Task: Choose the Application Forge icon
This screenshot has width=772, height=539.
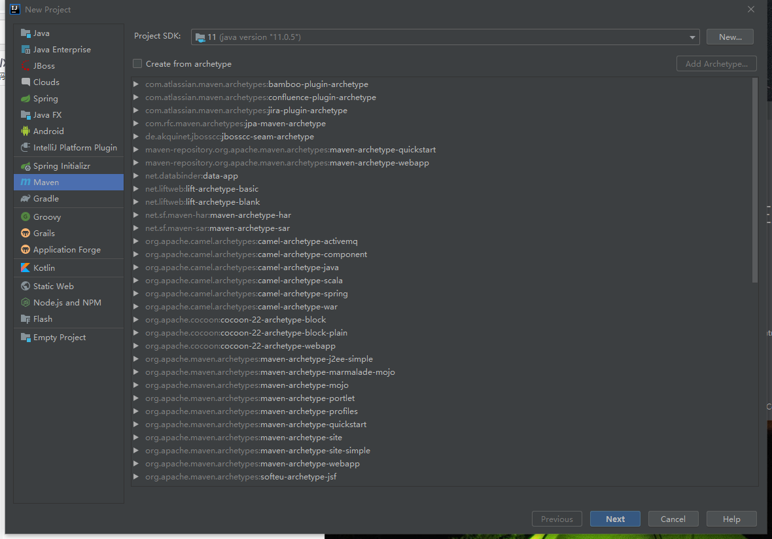Action: (x=26, y=250)
